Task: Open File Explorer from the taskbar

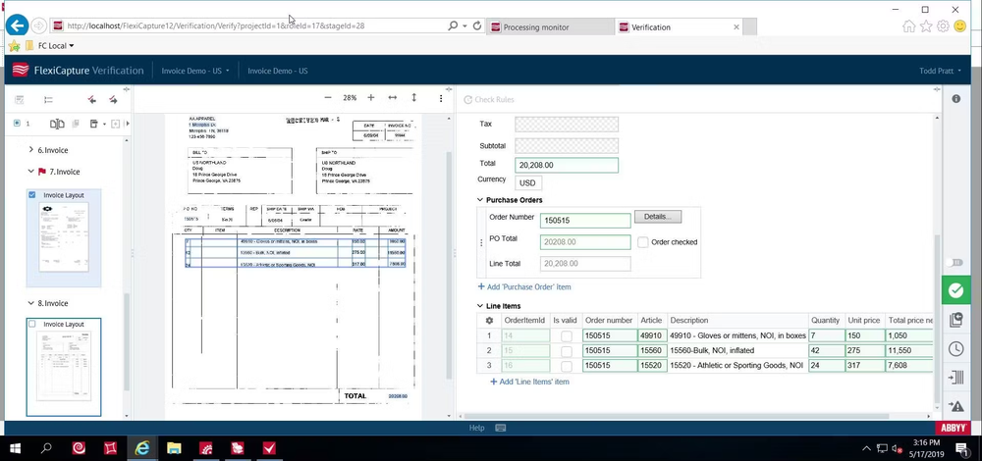Action: (174, 448)
